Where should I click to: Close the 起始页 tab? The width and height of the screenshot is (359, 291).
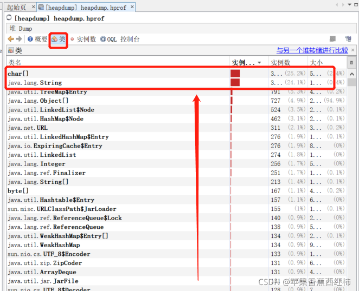[x=33, y=7]
